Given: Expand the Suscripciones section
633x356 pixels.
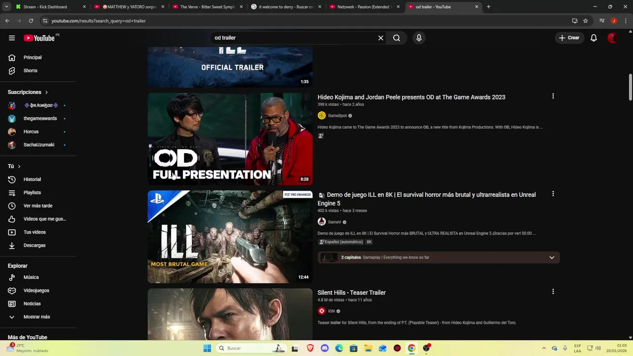Looking at the screenshot, I should coord(28,92).
